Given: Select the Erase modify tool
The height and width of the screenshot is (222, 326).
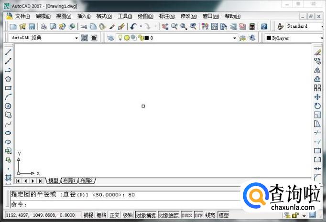Looking at the screenshot, I should tap(317, 52).
